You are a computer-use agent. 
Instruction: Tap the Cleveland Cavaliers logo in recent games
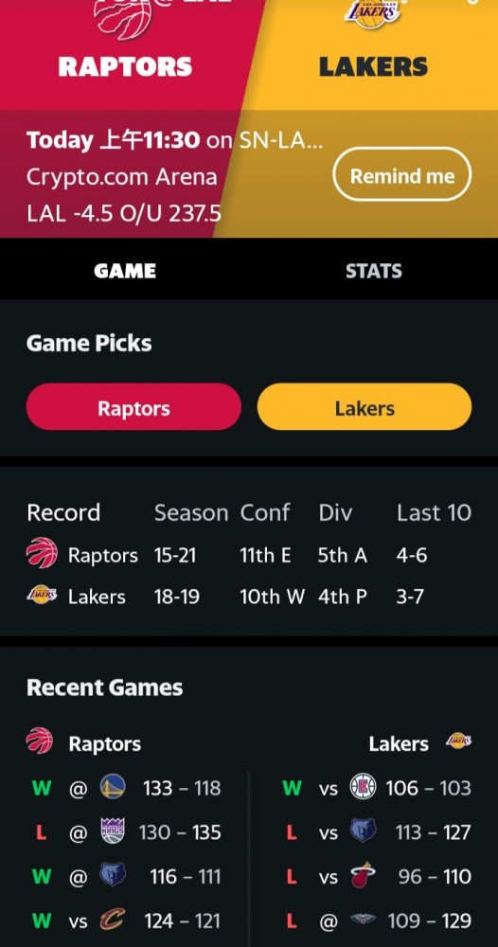point(113,920)
